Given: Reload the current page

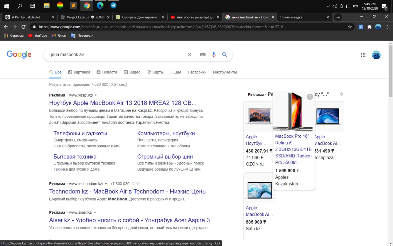Looking at the screenshot, I should (23, 27).
